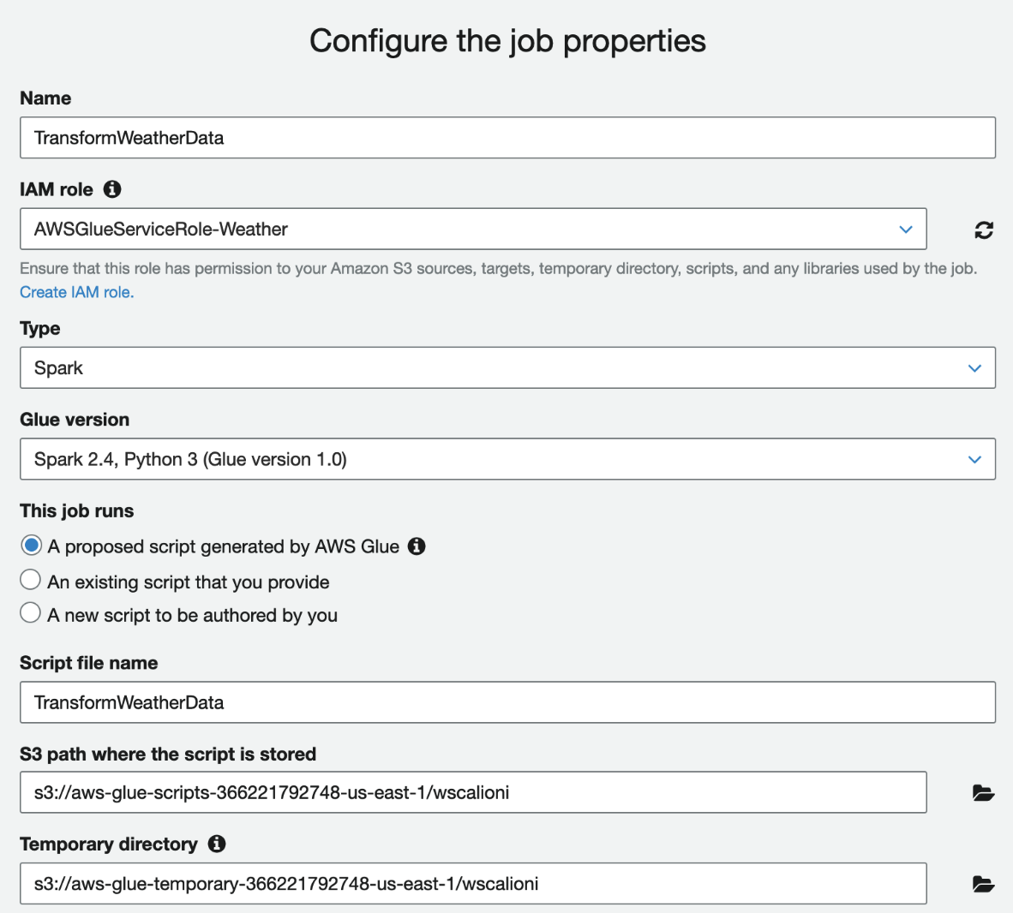The width and height of the screenshot is (1013, 913).
Task: Follow the 'Create IAM role.' link
Action: (x=77, y=292)
